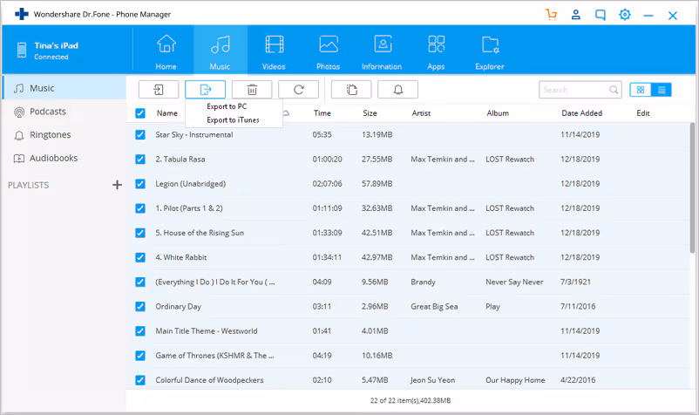The height and width of the screenshot is (415, 699).
Task: Uncheck 2. Tabula Rasa checkbox
Action: click(x=140, y=160)
